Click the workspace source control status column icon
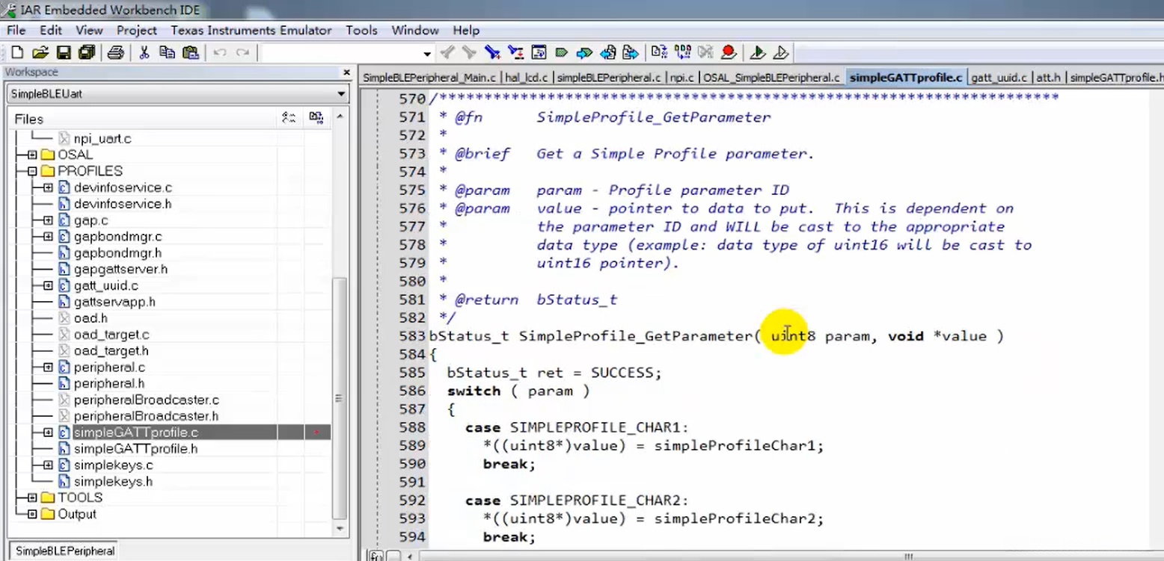 point(289,118)
